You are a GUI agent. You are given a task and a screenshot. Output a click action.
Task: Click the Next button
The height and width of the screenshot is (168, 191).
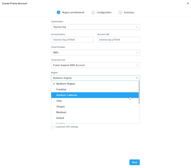pyautogui.click(x=135, y=162)
